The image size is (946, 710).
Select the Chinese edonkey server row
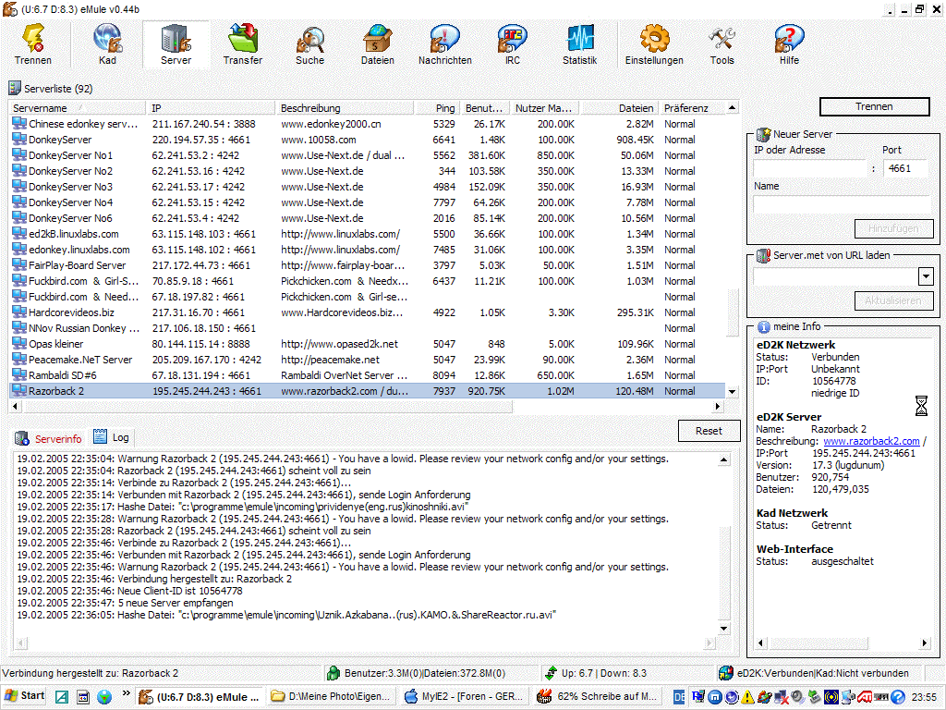pyautogui.click(x=368, y=124)
